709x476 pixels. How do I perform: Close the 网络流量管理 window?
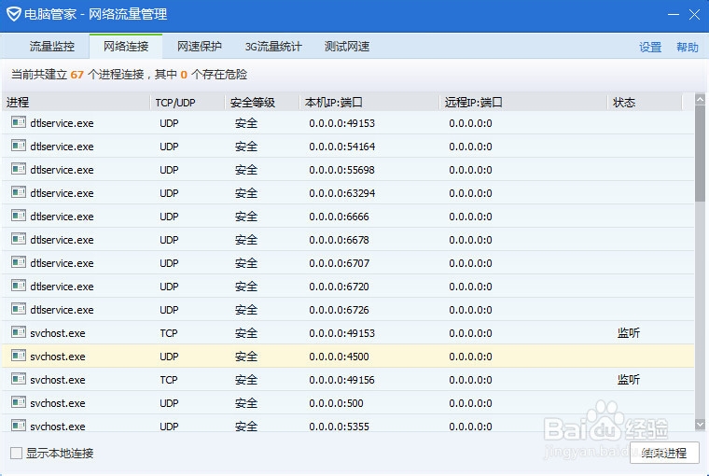[694, 15]
